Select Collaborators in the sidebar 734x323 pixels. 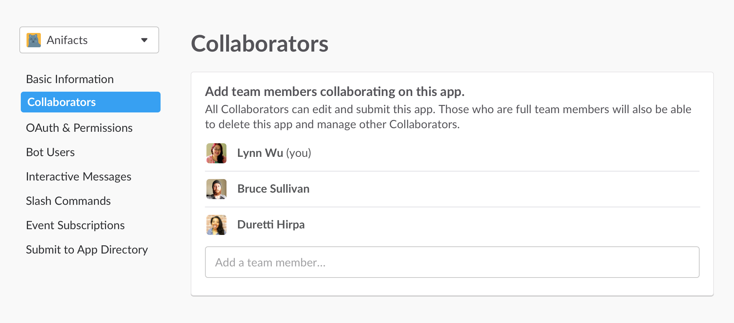click(91, 102)
